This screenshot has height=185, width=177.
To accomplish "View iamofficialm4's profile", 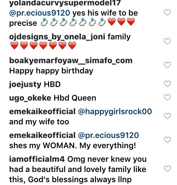I will click(x=37, y=159).
